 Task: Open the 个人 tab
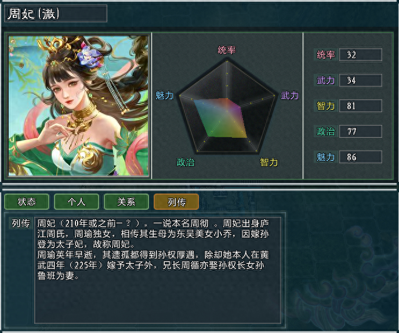(77, 202)
